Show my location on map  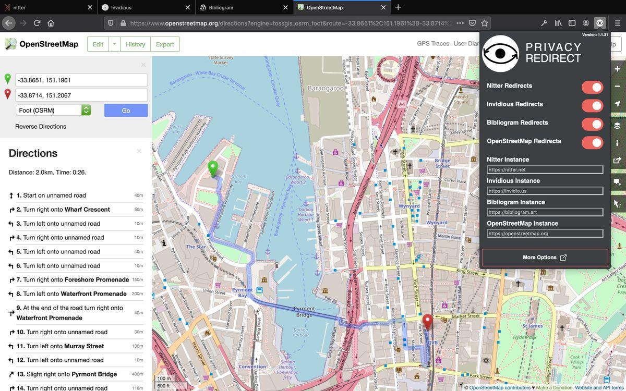pos(617,104)
